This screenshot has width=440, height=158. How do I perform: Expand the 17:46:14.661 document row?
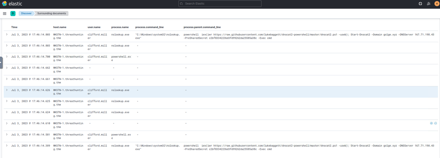[7, 79]
